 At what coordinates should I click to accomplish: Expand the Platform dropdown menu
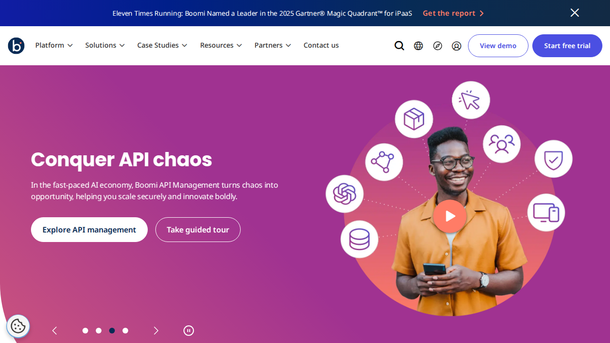[x=54, y=45]
